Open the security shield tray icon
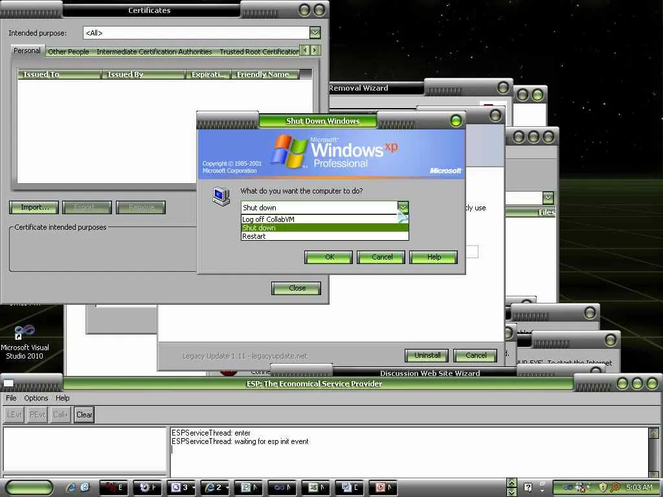Image resolution: width=663 pixels, height=497 pixels. click(x=603, y=488)
